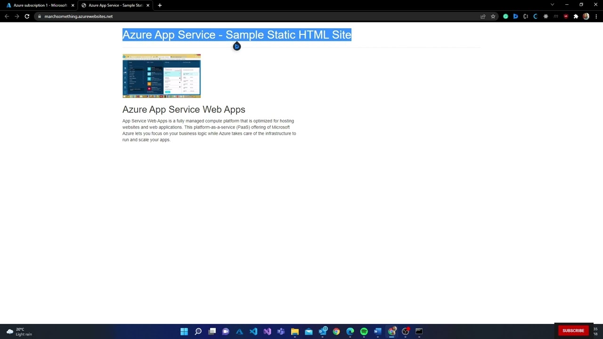Click the Azure App Service Web Apps heading
This screenshot has width=603, height=339.
pos(184,109)
